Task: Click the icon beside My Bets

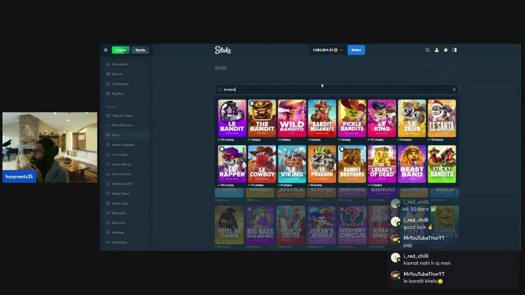Action: 108,93
